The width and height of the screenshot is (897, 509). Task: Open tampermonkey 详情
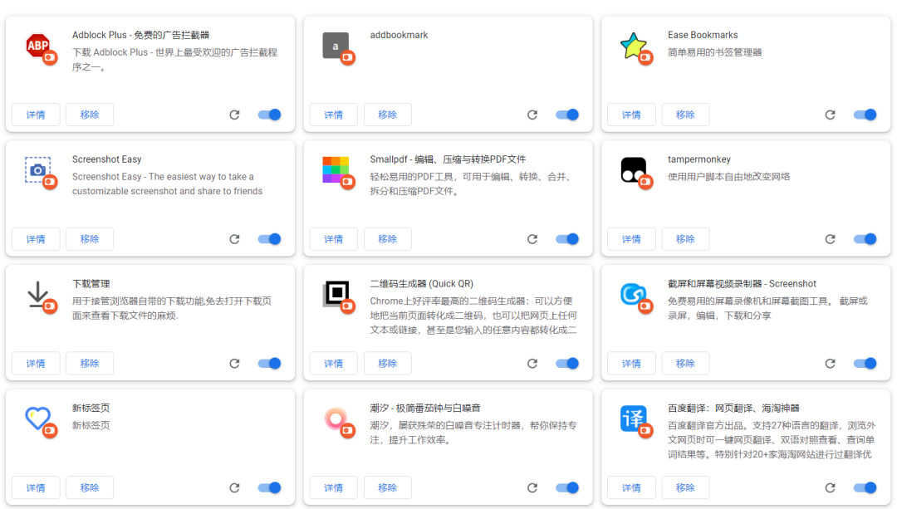tap(631, 239)
